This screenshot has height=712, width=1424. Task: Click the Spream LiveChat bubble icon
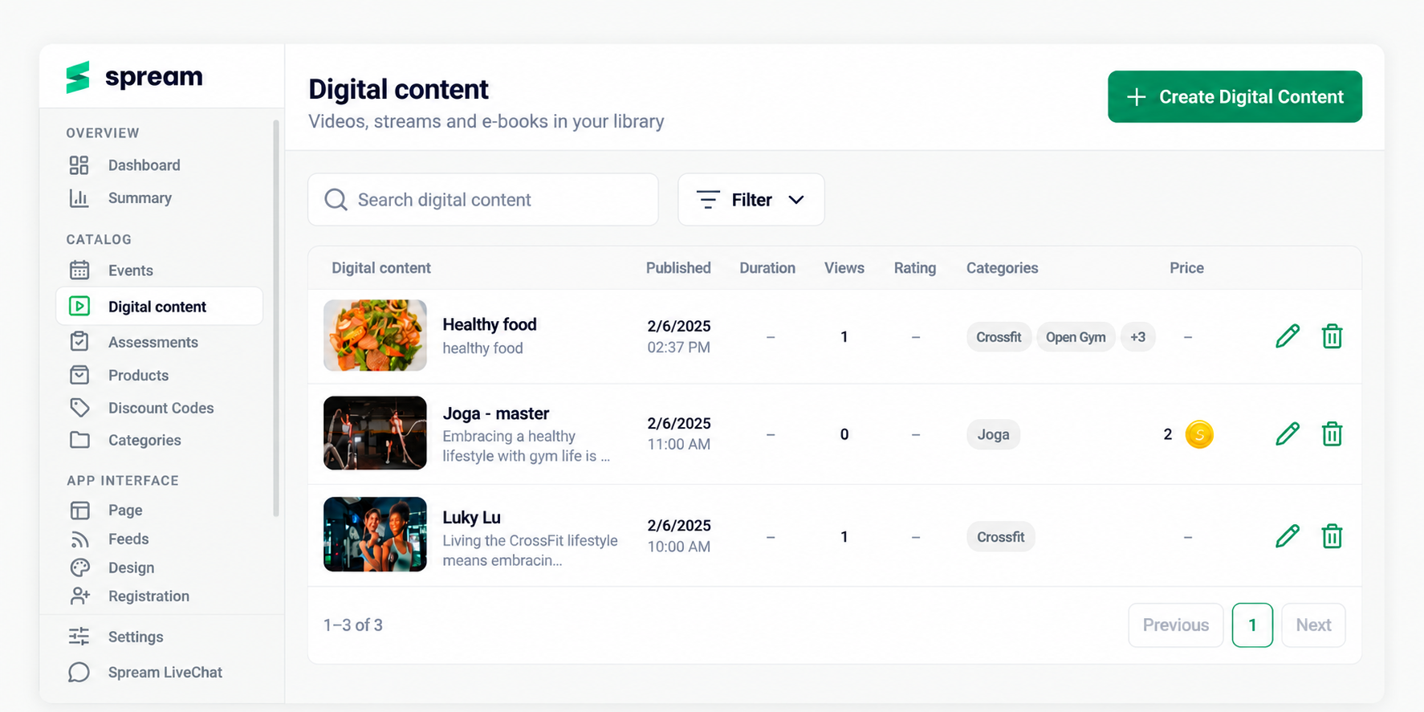pyautogui.click(x=79, y=672)
